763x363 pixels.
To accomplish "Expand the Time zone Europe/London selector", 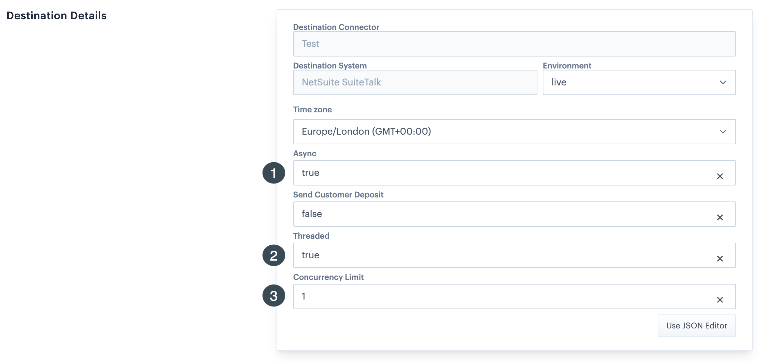I will 500,132.
